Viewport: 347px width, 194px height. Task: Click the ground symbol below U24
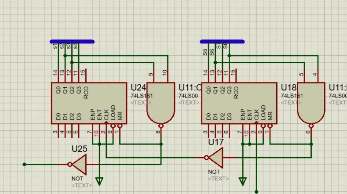tap(99, 180)
